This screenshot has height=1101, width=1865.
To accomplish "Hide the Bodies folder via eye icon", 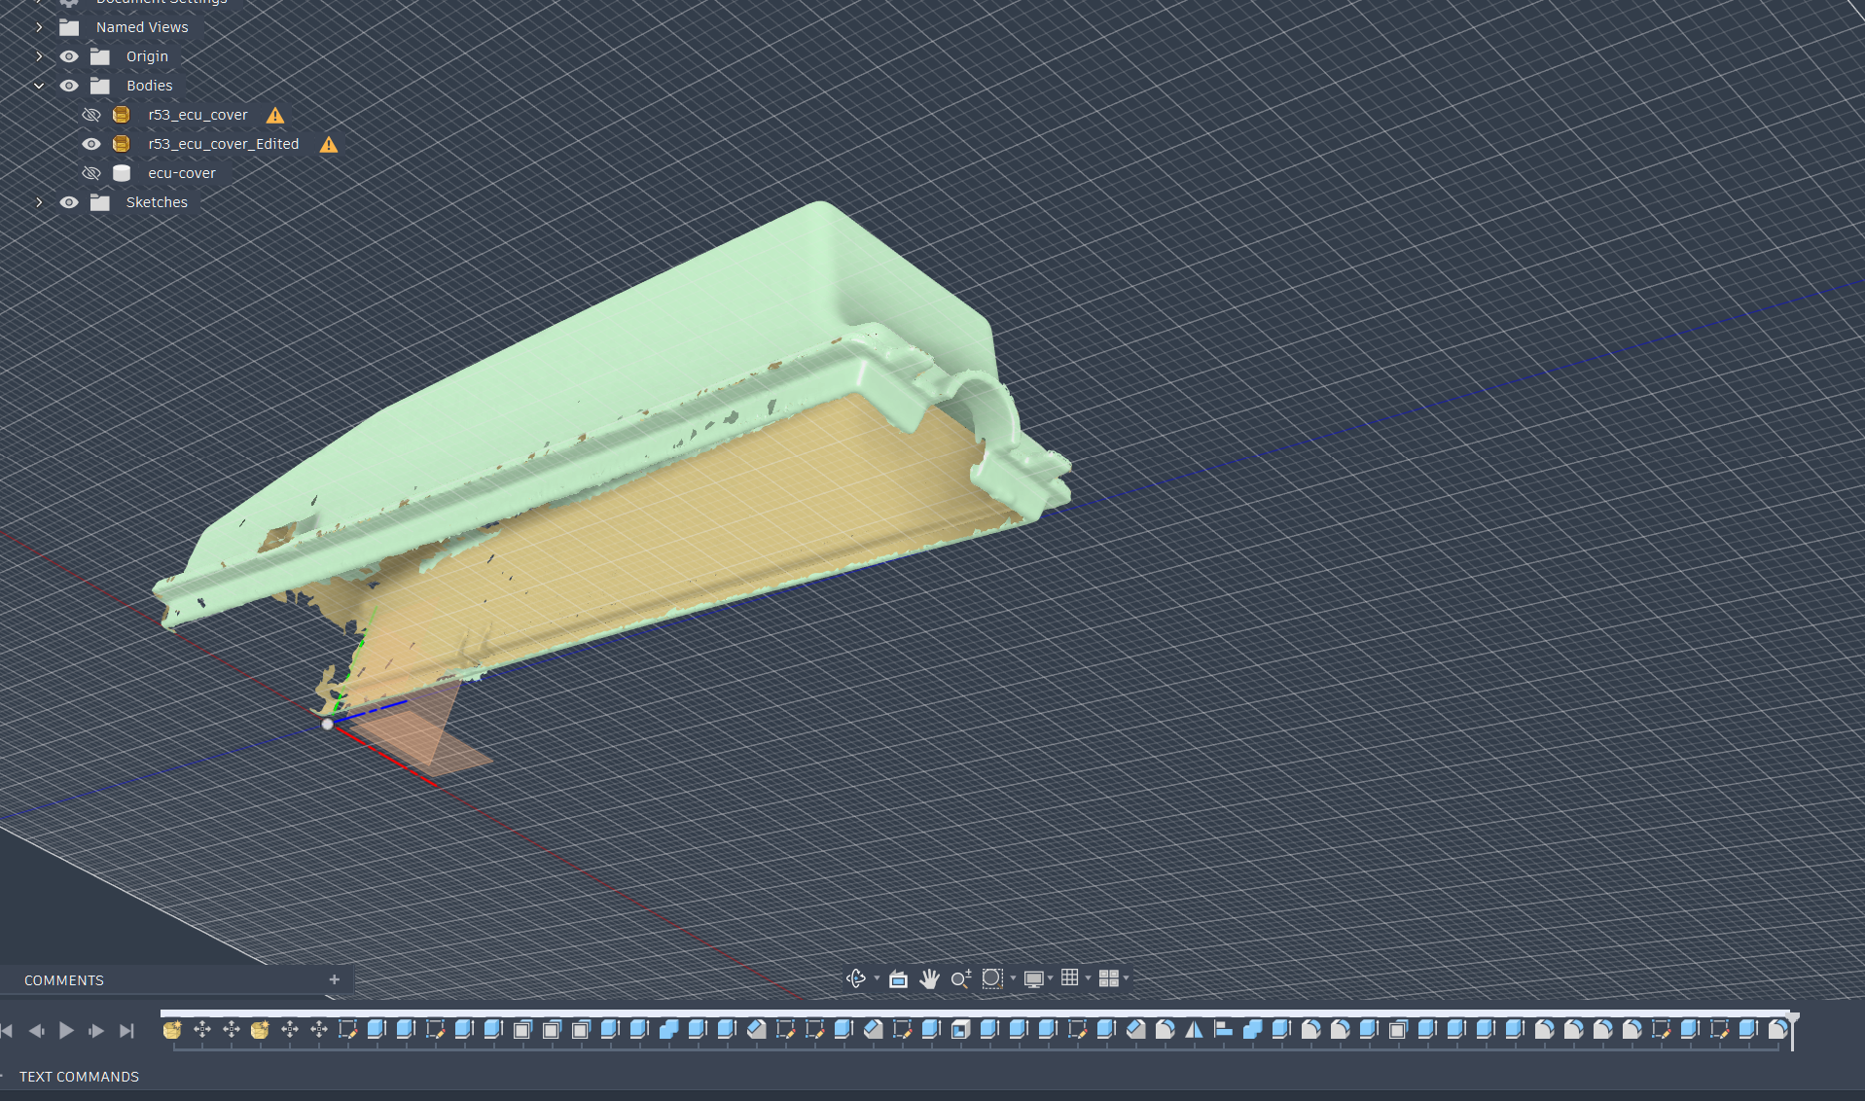I will [x=69, y=86].
